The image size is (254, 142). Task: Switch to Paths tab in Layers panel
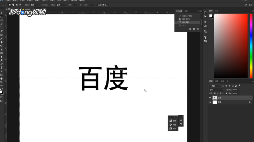click(x=222, y=81)
